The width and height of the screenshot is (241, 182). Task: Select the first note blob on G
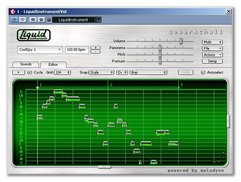coord(40,118)
